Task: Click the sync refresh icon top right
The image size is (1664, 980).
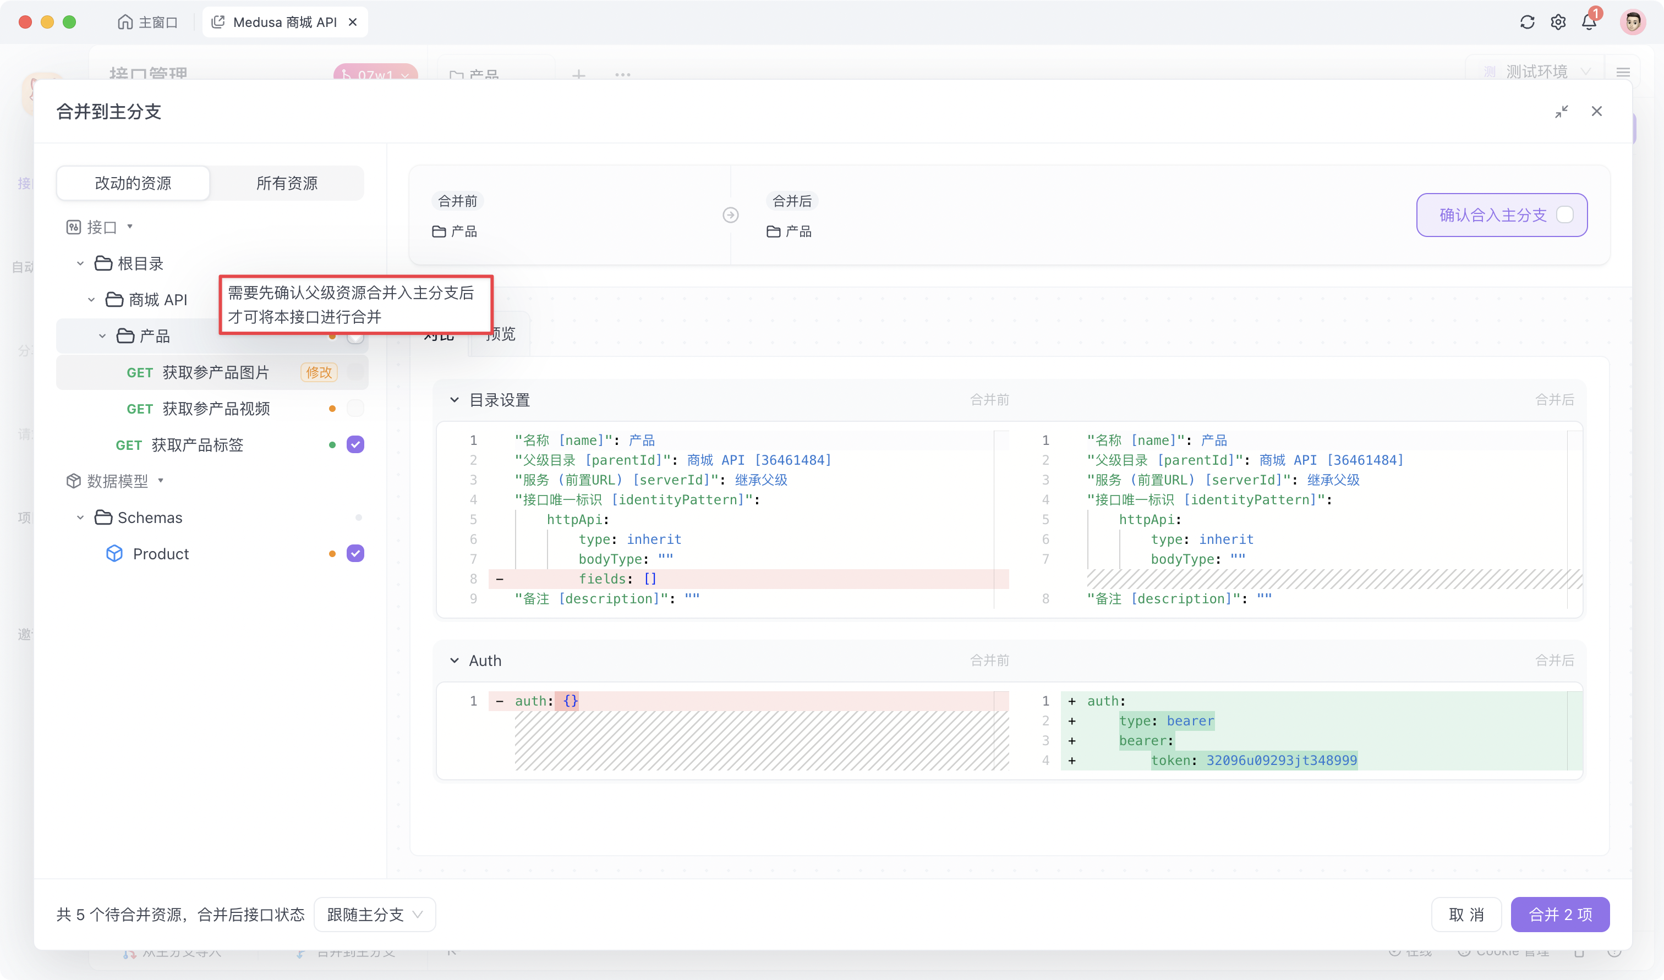Action: tap(1526, 22)
